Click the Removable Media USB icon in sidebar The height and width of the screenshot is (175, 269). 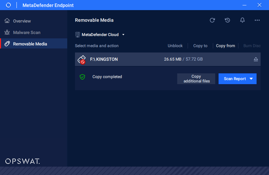pos(7,44)
